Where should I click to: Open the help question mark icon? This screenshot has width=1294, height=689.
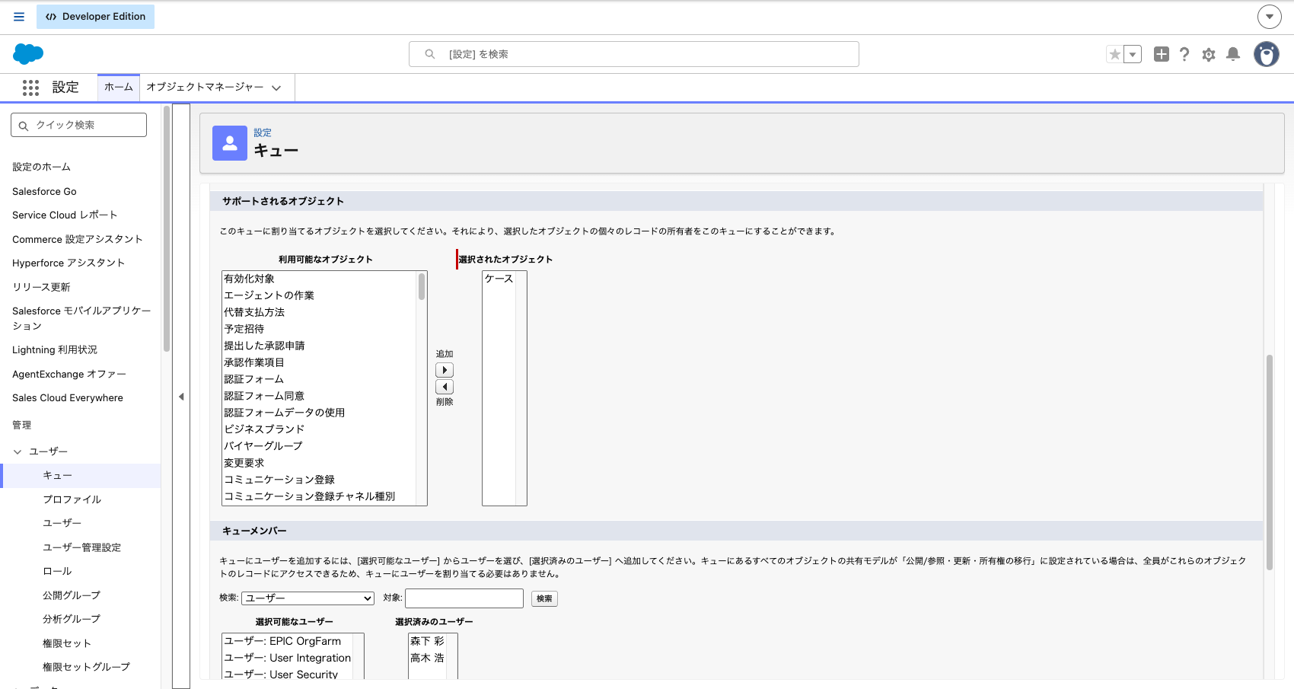1184,54
